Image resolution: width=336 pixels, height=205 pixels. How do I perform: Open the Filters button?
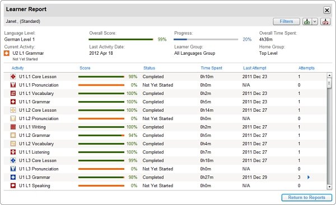(x=286, y=21)
